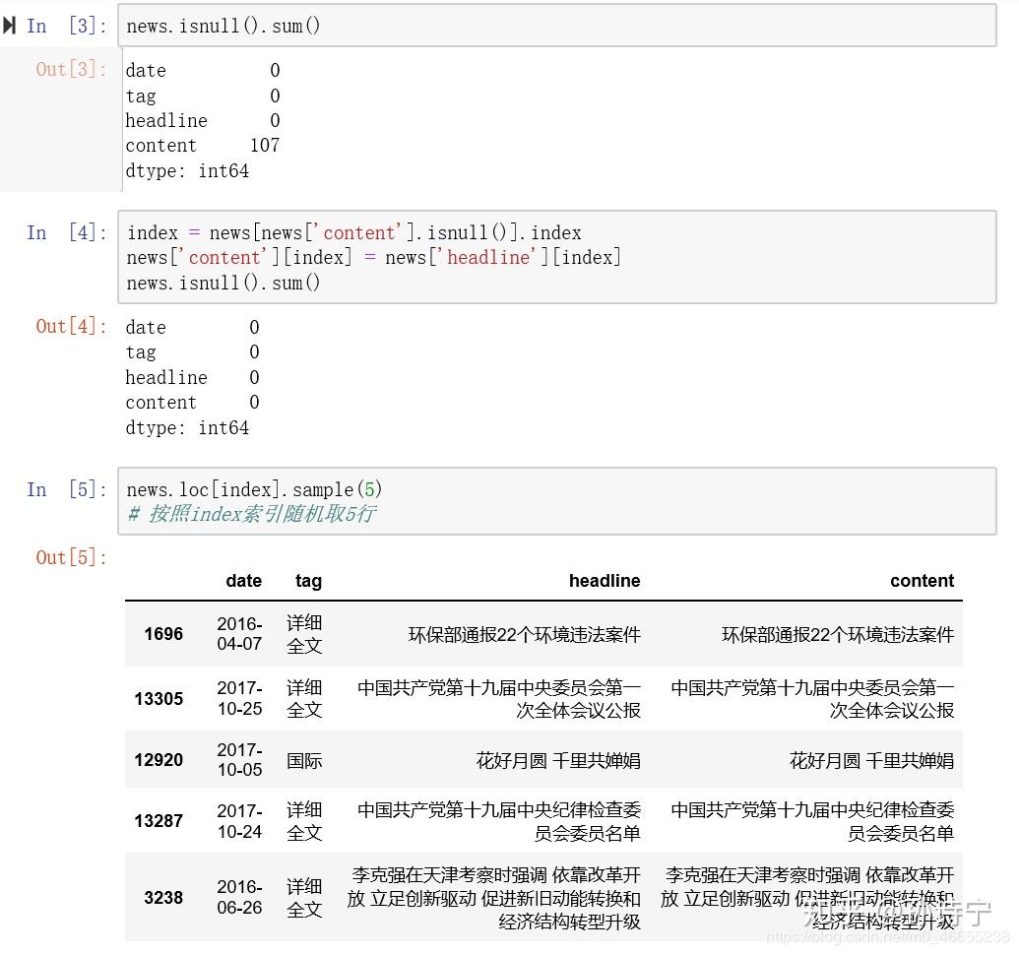Click the Out[3] output label

[x=70, y=70]
